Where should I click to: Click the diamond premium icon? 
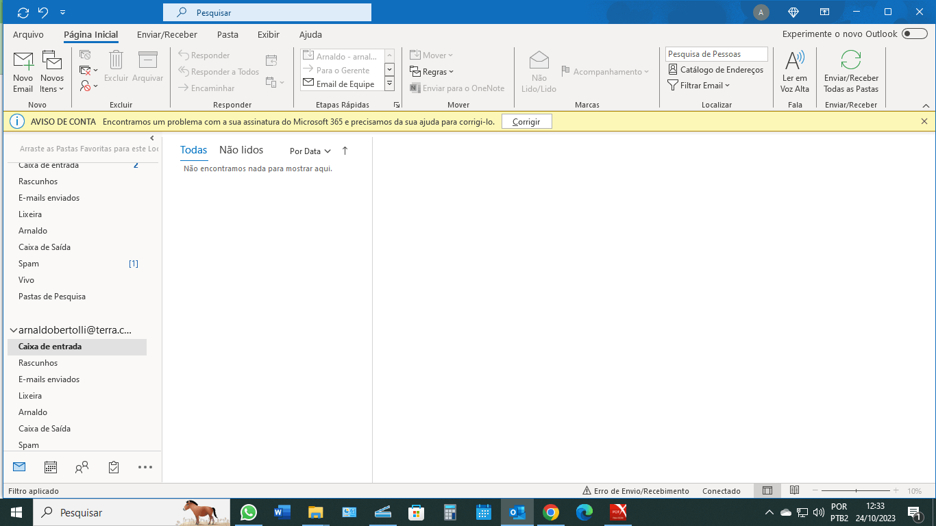click(793, 12)
